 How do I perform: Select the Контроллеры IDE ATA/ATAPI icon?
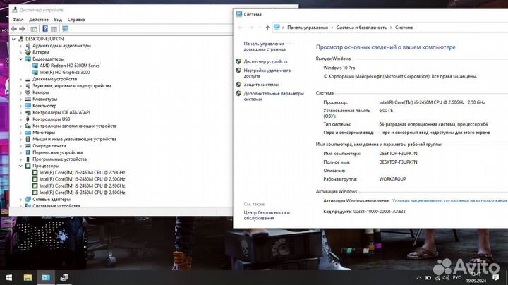coord(28,112)
